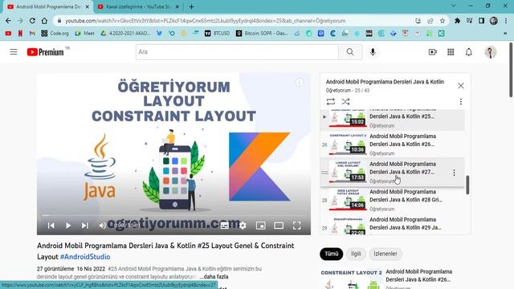Grab the reorder handle of lesson #27

324,173
